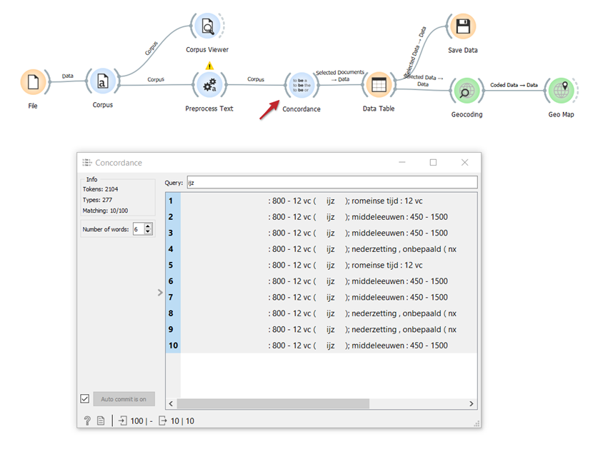Select the Data Table widget
Viewport: 593px width, 449px height.
379,86
